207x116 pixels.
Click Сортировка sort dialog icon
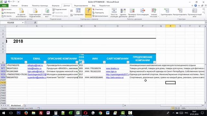[x=78, y=12]
